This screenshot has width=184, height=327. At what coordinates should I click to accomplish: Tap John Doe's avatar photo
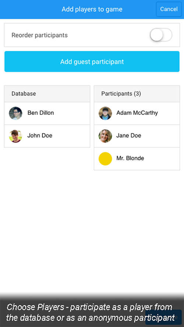pos(15,136)
